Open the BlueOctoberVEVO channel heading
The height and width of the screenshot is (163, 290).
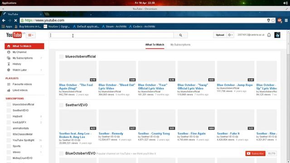tap(80, 153)
